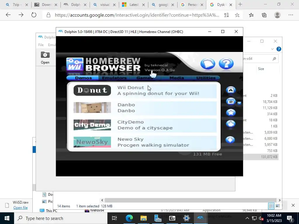The width and height of the screenshot is (299, 224).
Task: Click the Edge profile avatar
Action: [x=277, y=15]
